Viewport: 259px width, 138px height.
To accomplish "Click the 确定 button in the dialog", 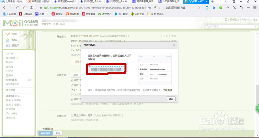I will tap(171, 99).
